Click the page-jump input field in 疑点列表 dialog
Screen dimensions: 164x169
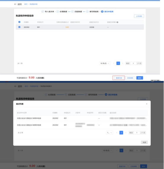(x=137, y=133)
